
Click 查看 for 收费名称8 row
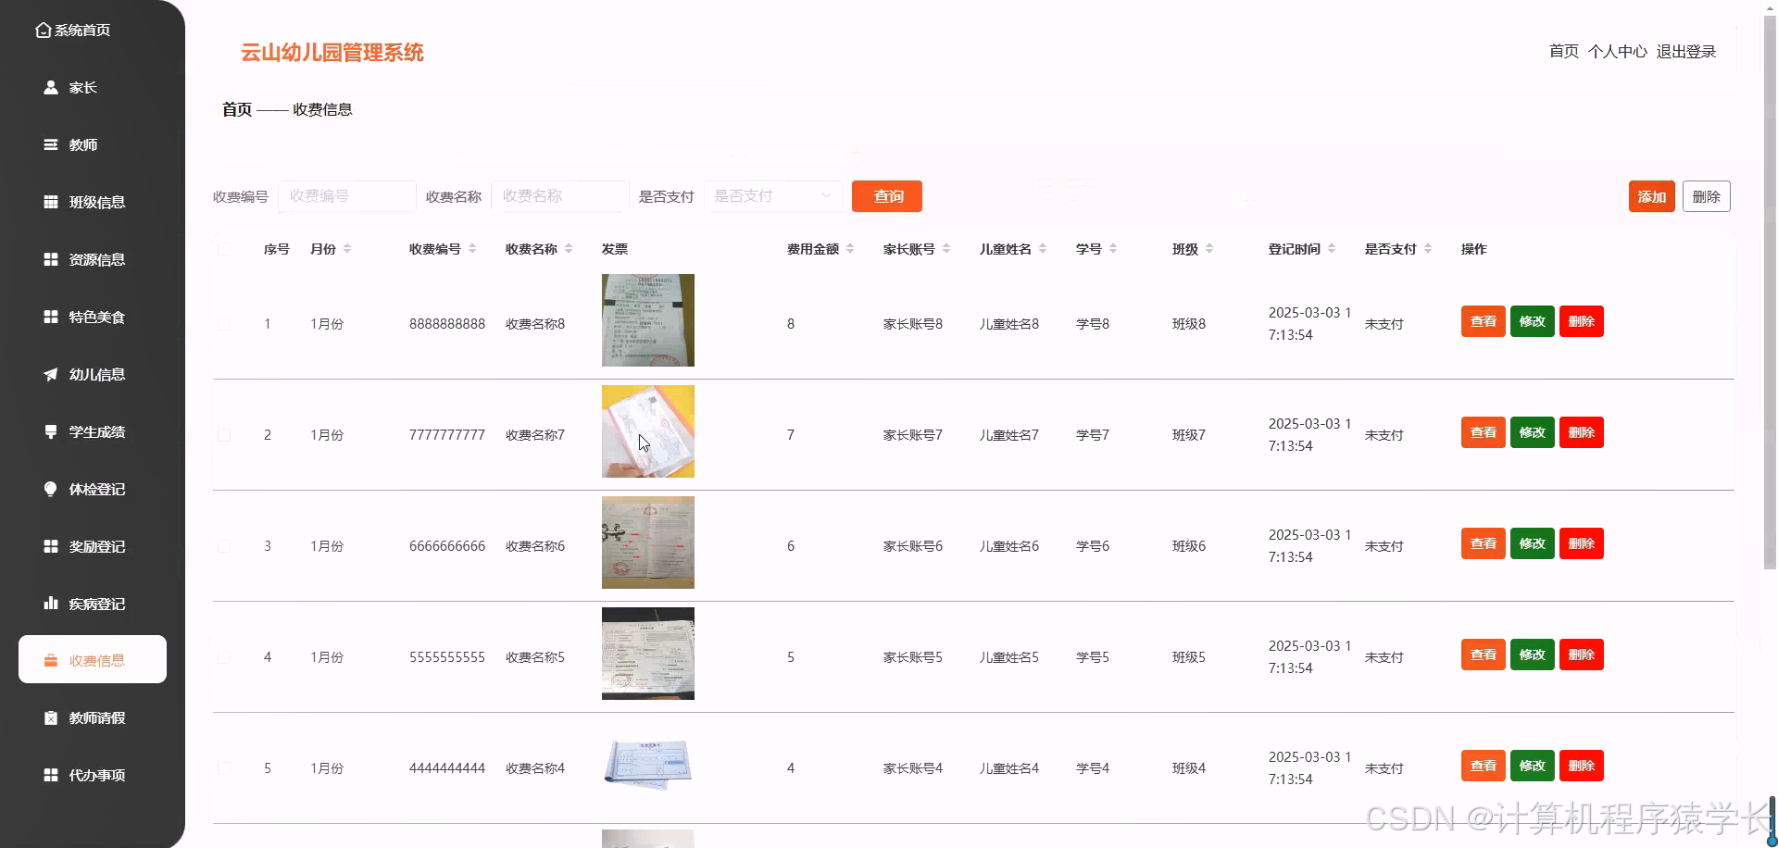click(1484, 321)
